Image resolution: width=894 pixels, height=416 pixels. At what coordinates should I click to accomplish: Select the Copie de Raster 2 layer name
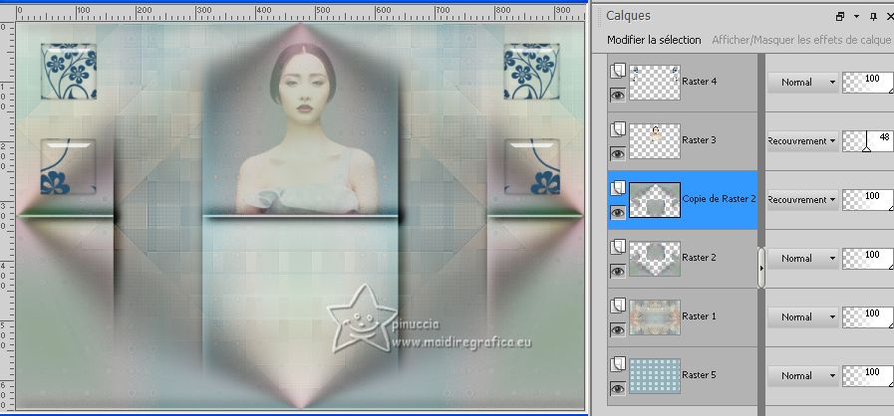pos(719,199)
